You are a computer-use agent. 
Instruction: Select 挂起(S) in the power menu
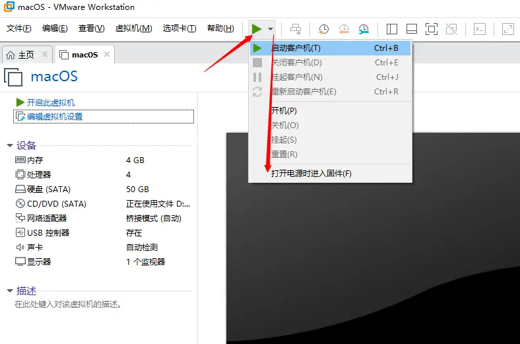click(x=331, y=140)
